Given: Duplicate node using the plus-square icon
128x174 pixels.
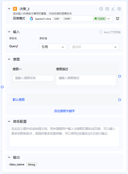Looking at the screenshot, I should pos(107,9).
